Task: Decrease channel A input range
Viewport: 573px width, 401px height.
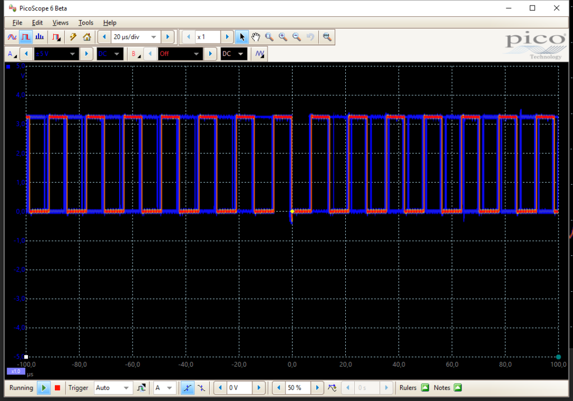Action: coord(26,54)
